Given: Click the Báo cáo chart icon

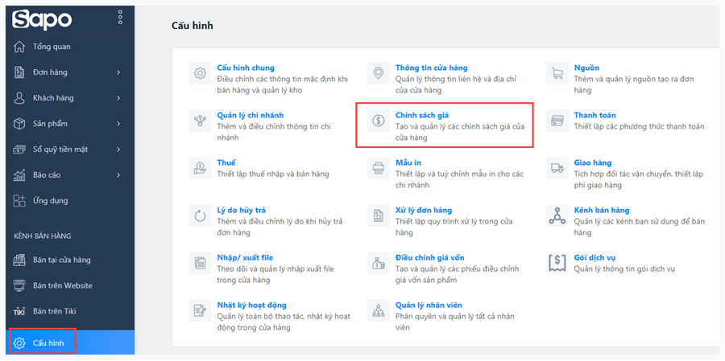Looking at the screenshot, I should [19, 175].
